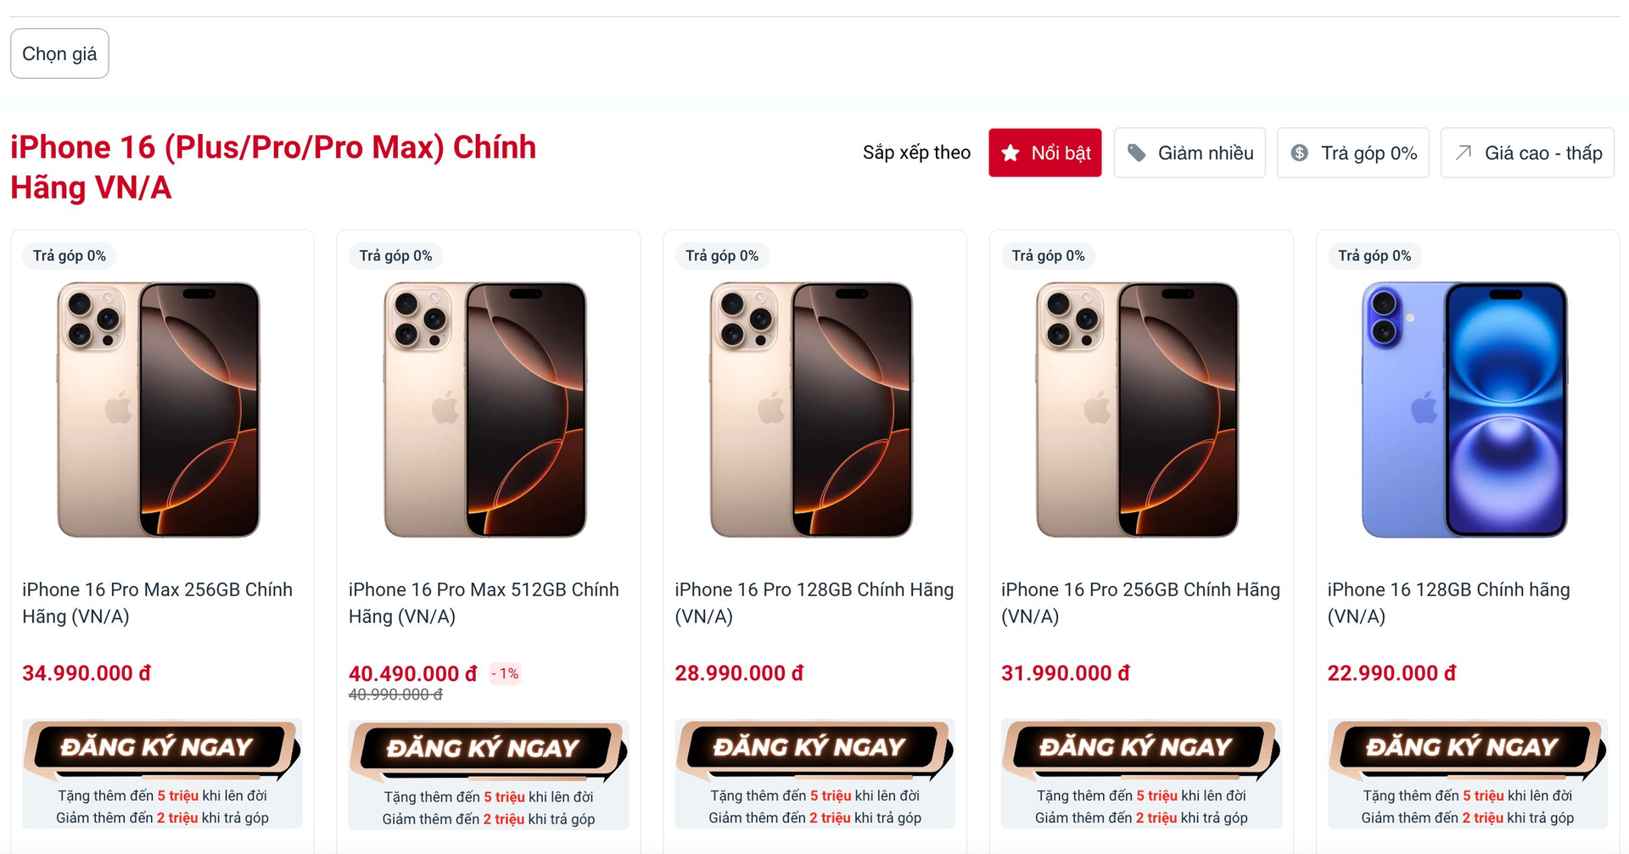Screen dimensions: 1629x854
Task: View the iPhone 16 Pro 256GB product image
Action: coord(1137,410)
